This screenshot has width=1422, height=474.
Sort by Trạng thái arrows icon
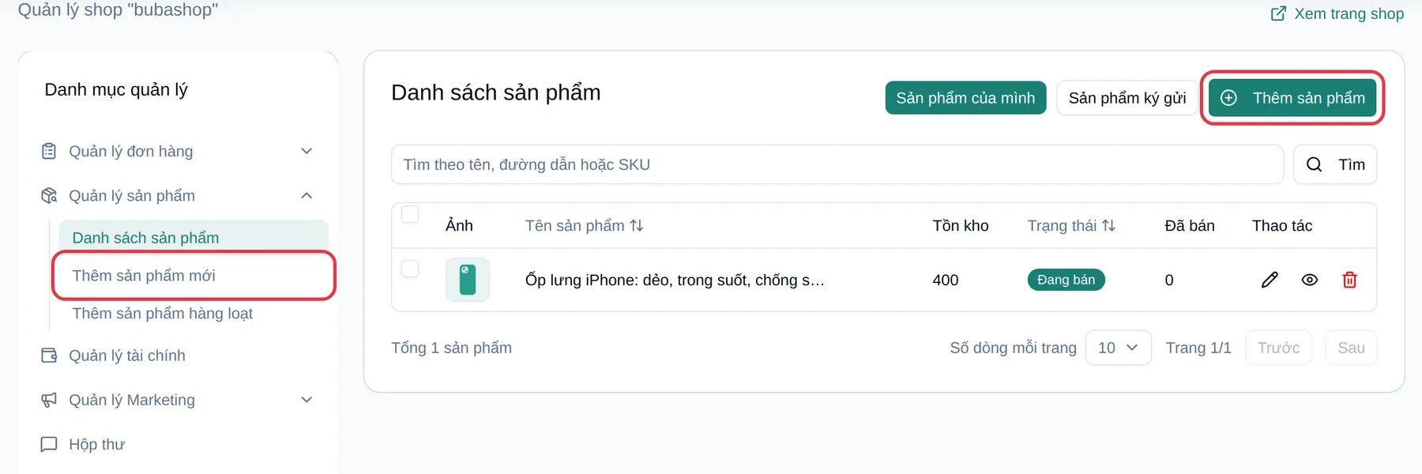click(x=1109, y=226)
